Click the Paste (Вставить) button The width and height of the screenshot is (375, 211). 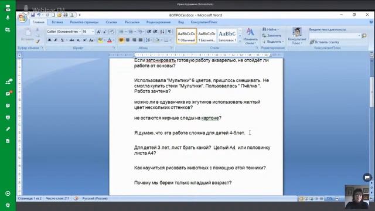[27, 35]
